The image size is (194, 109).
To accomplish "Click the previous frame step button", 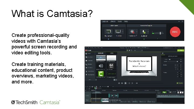I will tap(119, 83).
